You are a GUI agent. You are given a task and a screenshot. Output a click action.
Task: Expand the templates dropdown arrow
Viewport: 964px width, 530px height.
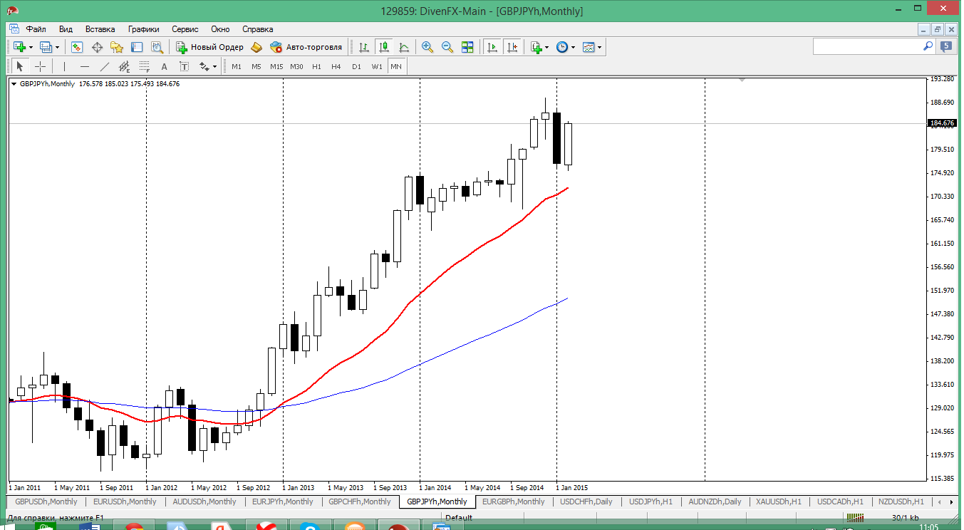599,47
